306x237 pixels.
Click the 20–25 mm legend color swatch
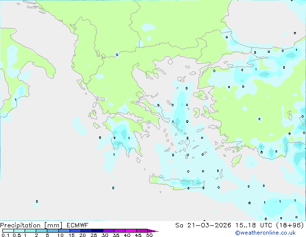pos(86,231)
